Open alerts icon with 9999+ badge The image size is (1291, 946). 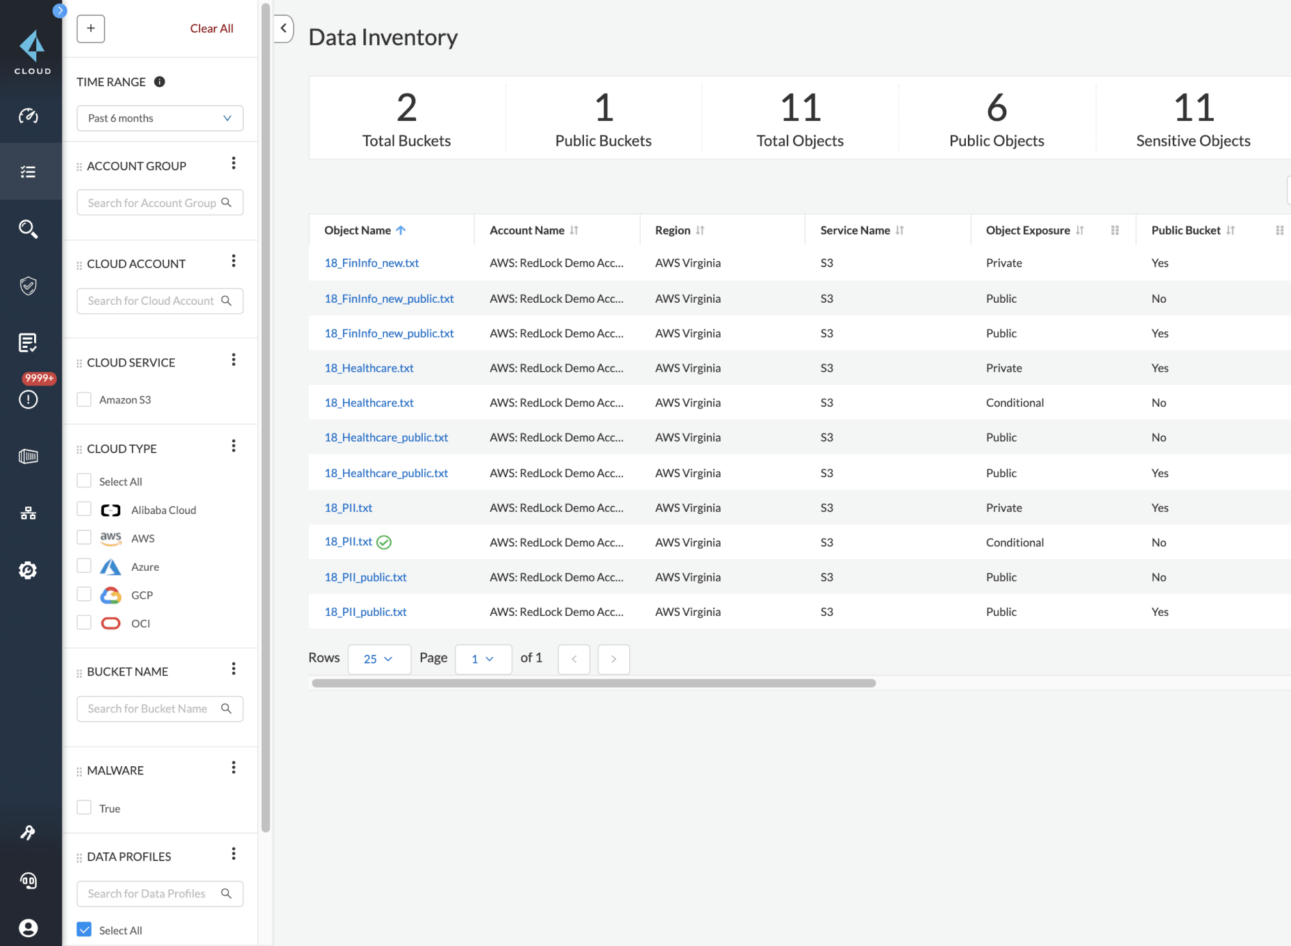tap(28, 398)
